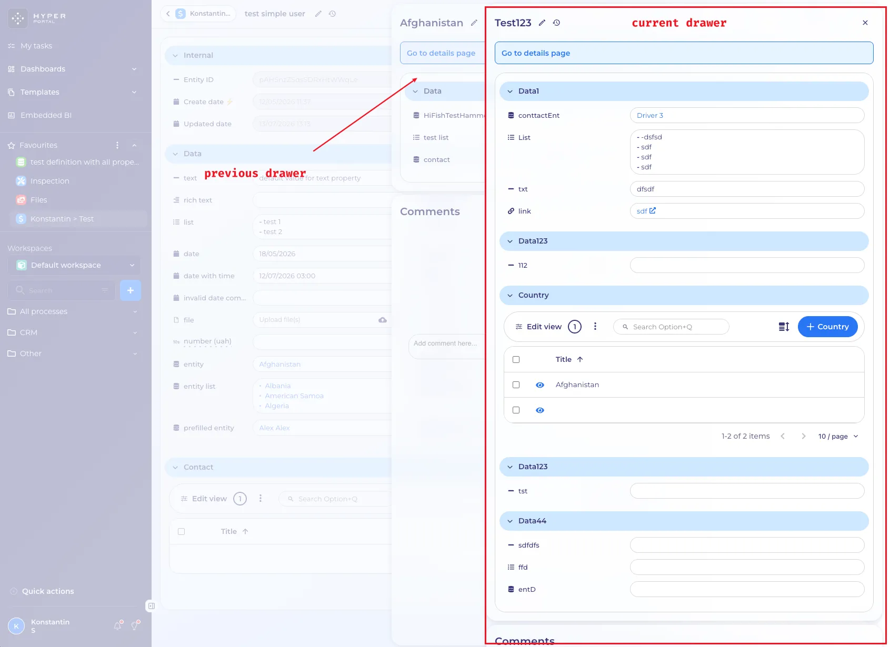Toggle row height icon in Country toolbar
This screenshot has width=890, height=647.
pos(784,327)
